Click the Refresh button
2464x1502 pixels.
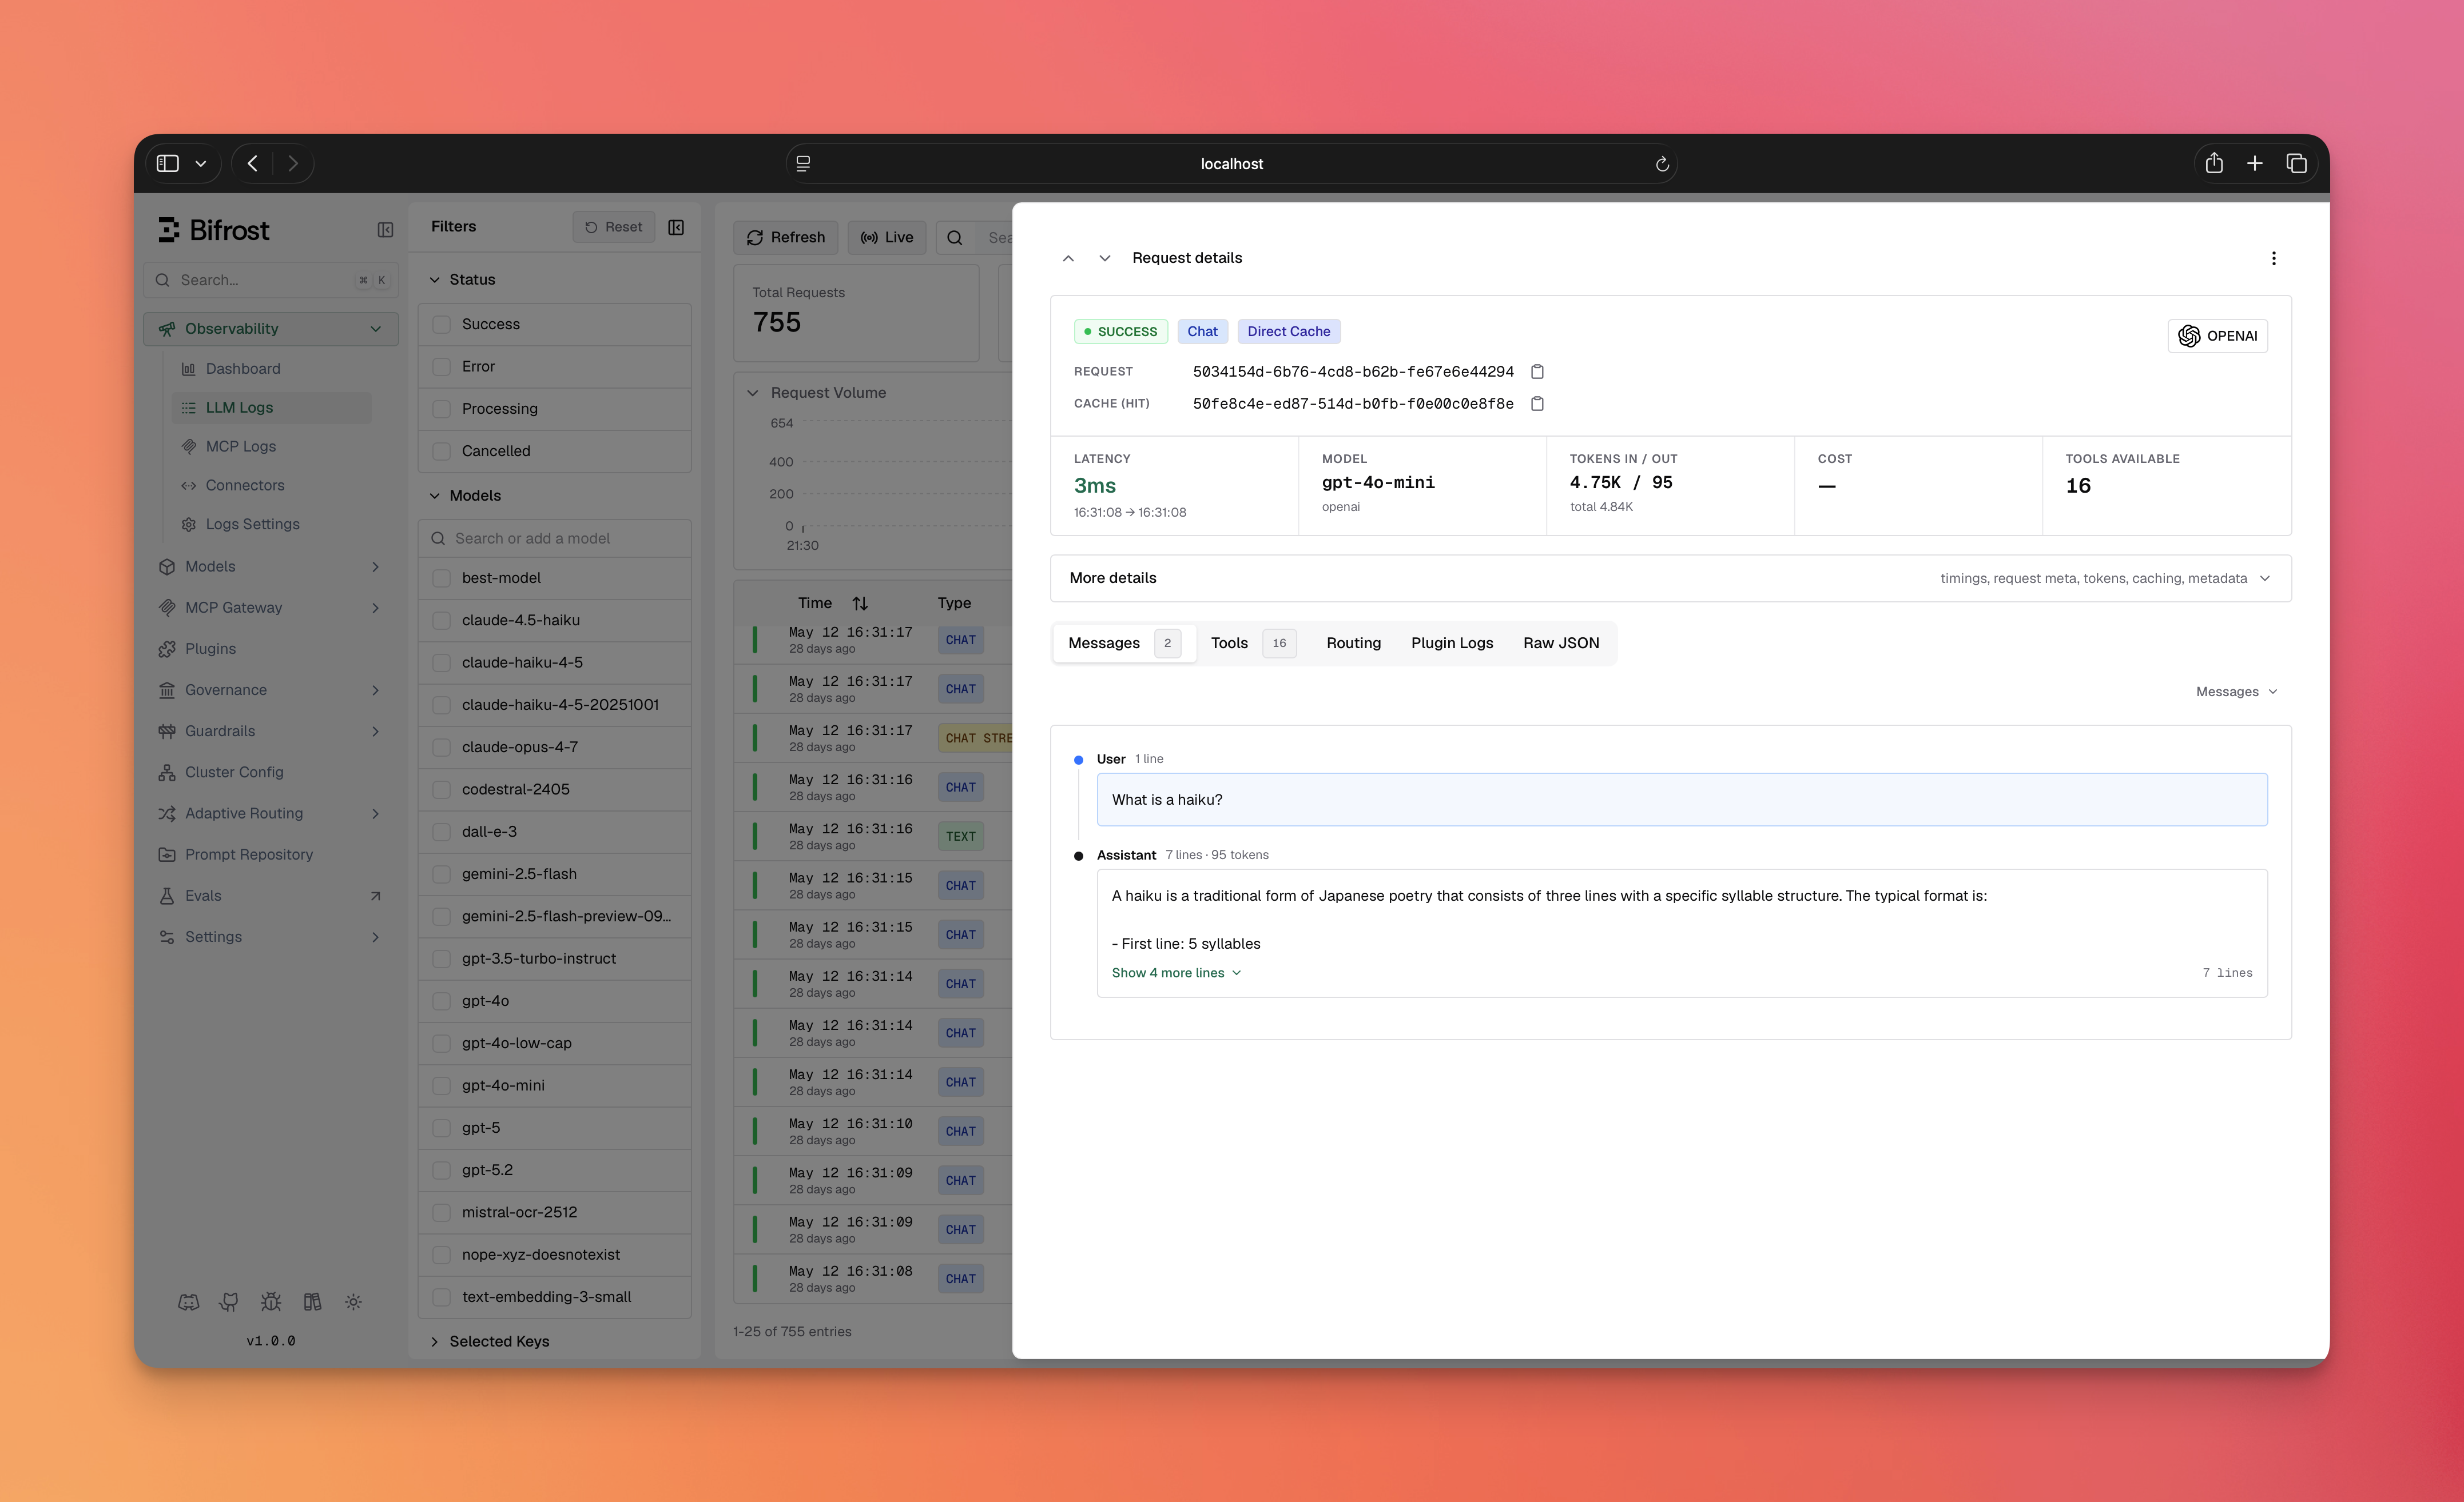click(x=786, y=238)
